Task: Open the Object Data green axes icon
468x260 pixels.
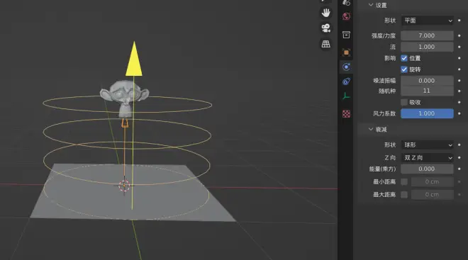Action: point(346,96)
